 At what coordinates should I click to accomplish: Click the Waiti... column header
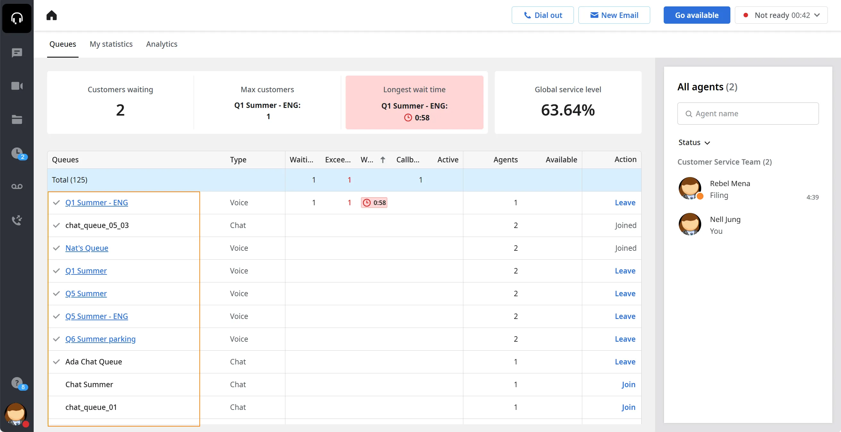pos(301,160)
